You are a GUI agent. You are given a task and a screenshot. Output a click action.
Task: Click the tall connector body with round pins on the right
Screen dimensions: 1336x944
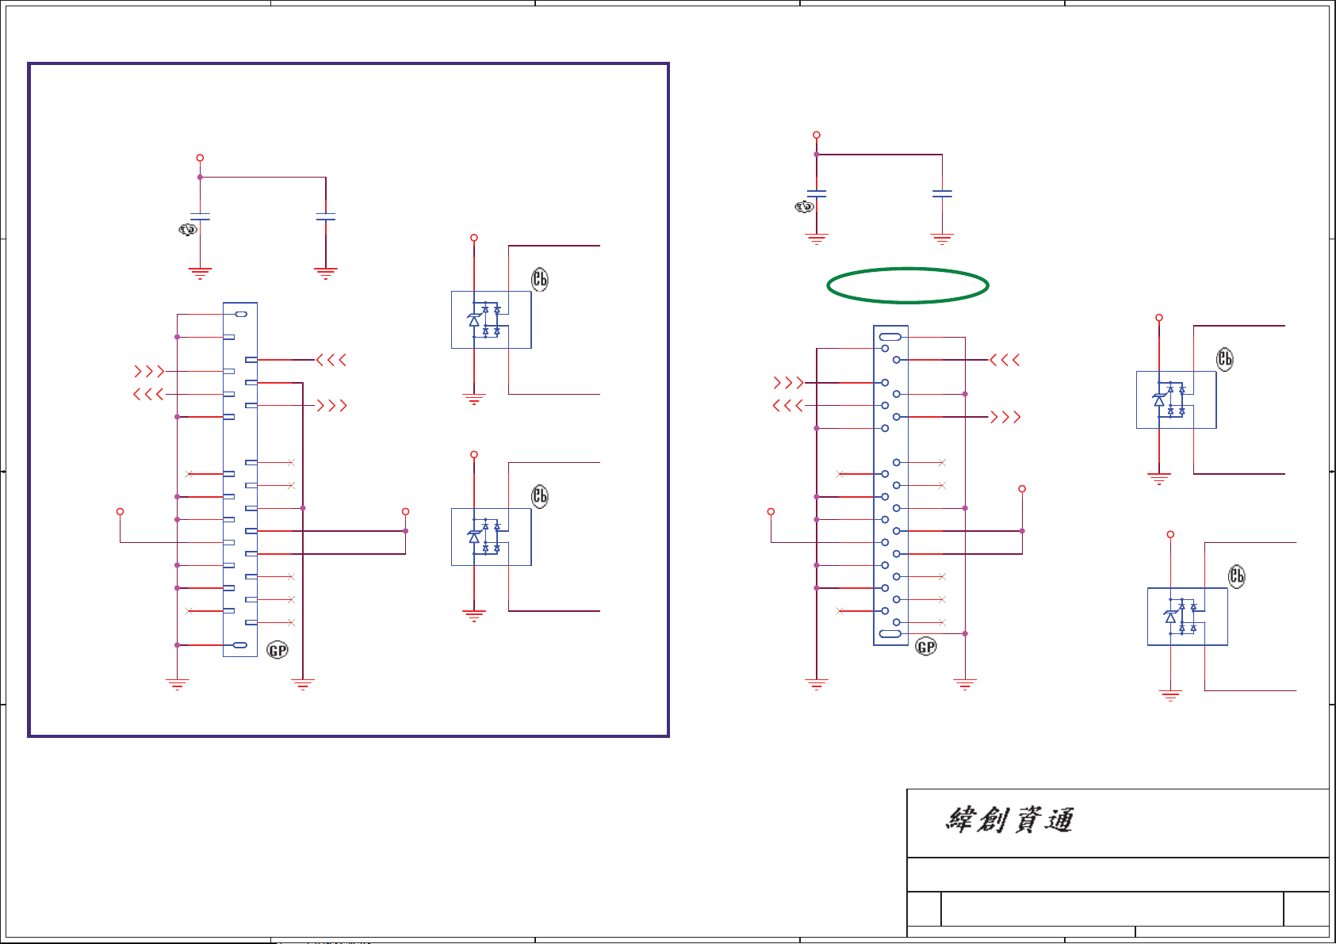coord(891,485)
